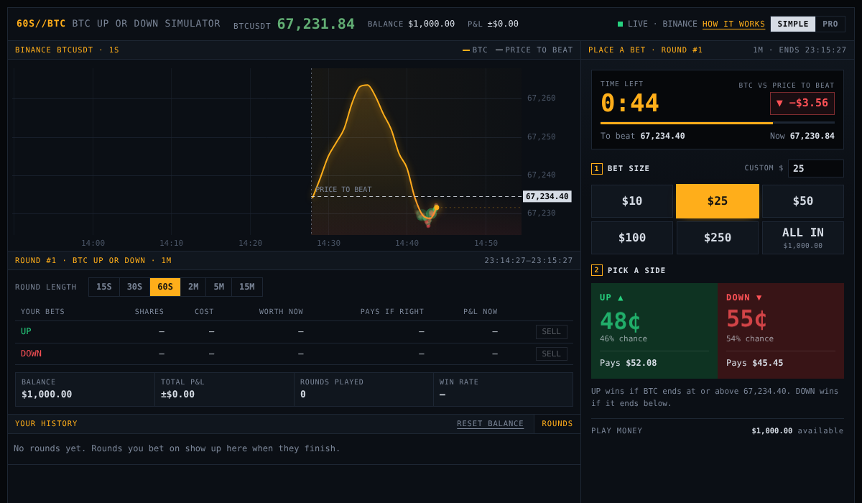The image size is (862, 503).
Task: Click the 23:14:27–23:15:27 round time range
Action: coord(529,261)
